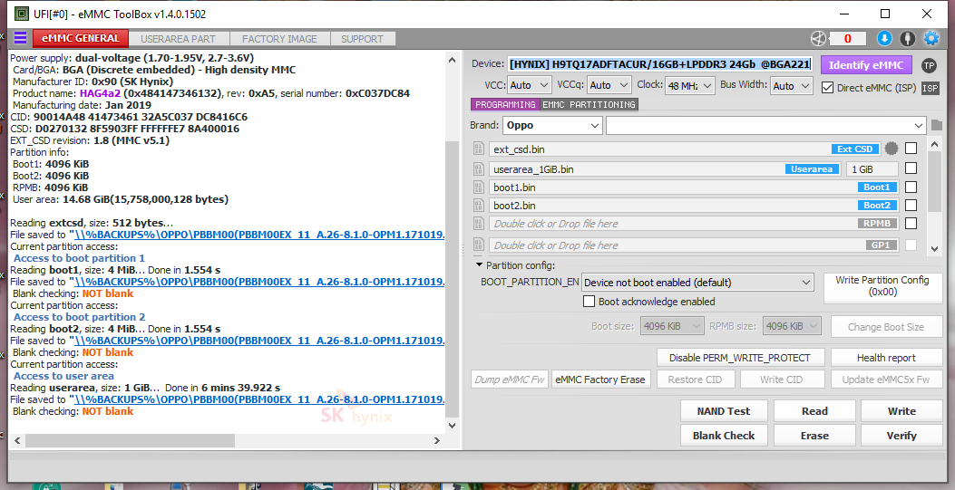Switch to the SUPPORT tab
This screenshot has width=955, height=490.
pos(363,39)
